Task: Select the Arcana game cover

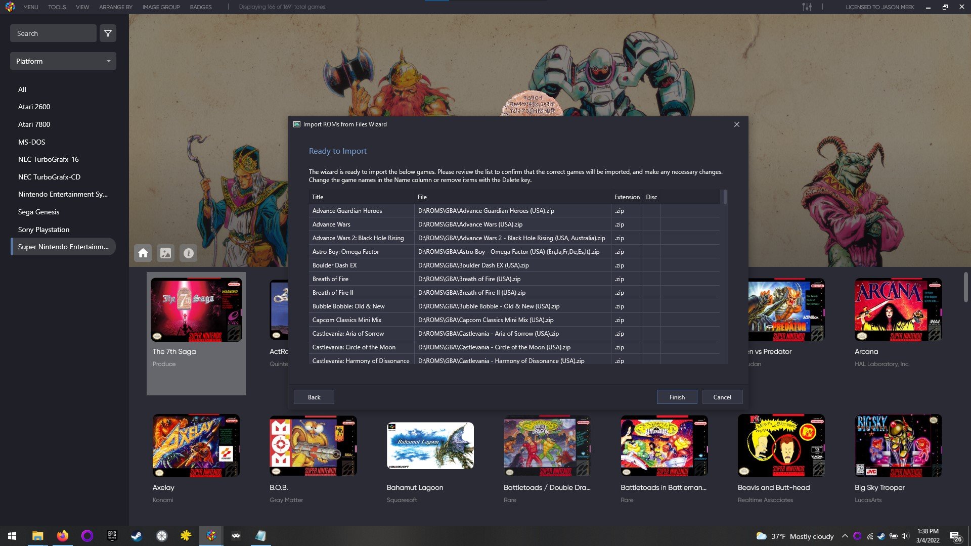Action: 898,309
